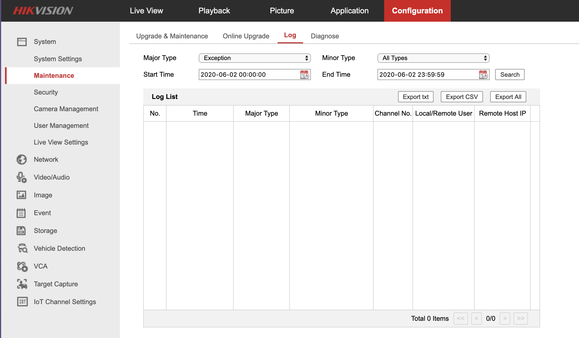This screenshot has width=579, height=338.
Task: Open IoT Channel Settings section
Action: [65, 302]
